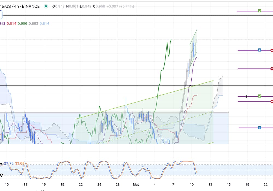This screenshot has height=191, width=273.
Task: Click the lowest red stop icon
Action: 272,102
